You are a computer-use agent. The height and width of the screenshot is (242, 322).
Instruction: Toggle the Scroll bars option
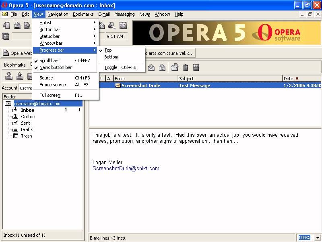click(65, 60)
